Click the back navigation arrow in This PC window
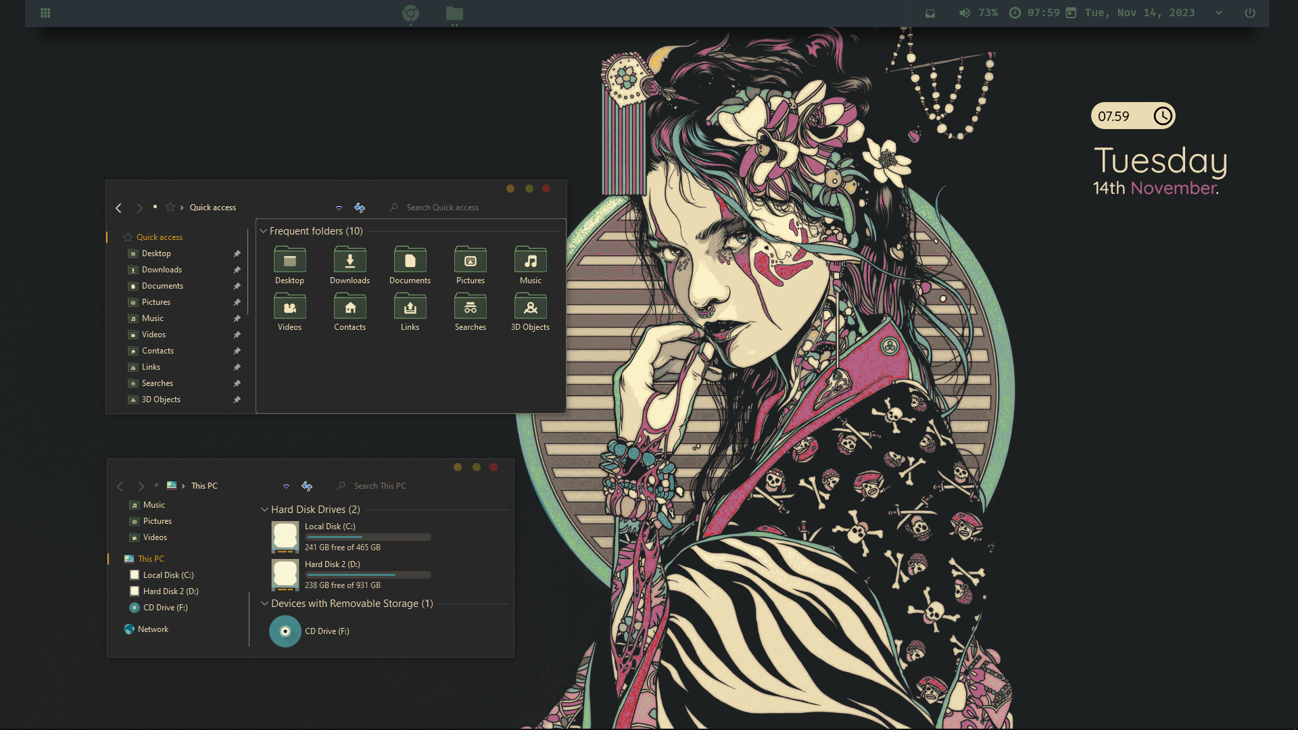This screenshot has height=730, width=1298. (x=120, y=485)
